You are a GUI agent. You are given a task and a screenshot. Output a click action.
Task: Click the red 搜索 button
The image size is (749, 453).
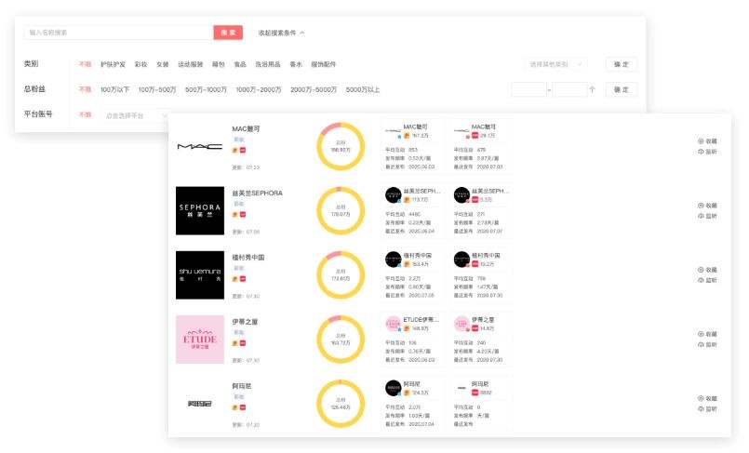tap(228, 33)
